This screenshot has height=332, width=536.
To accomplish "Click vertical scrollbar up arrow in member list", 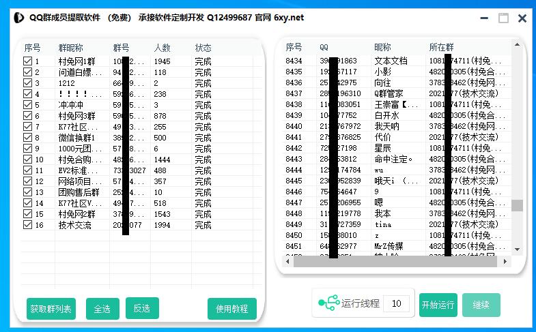I will point(517,45).
